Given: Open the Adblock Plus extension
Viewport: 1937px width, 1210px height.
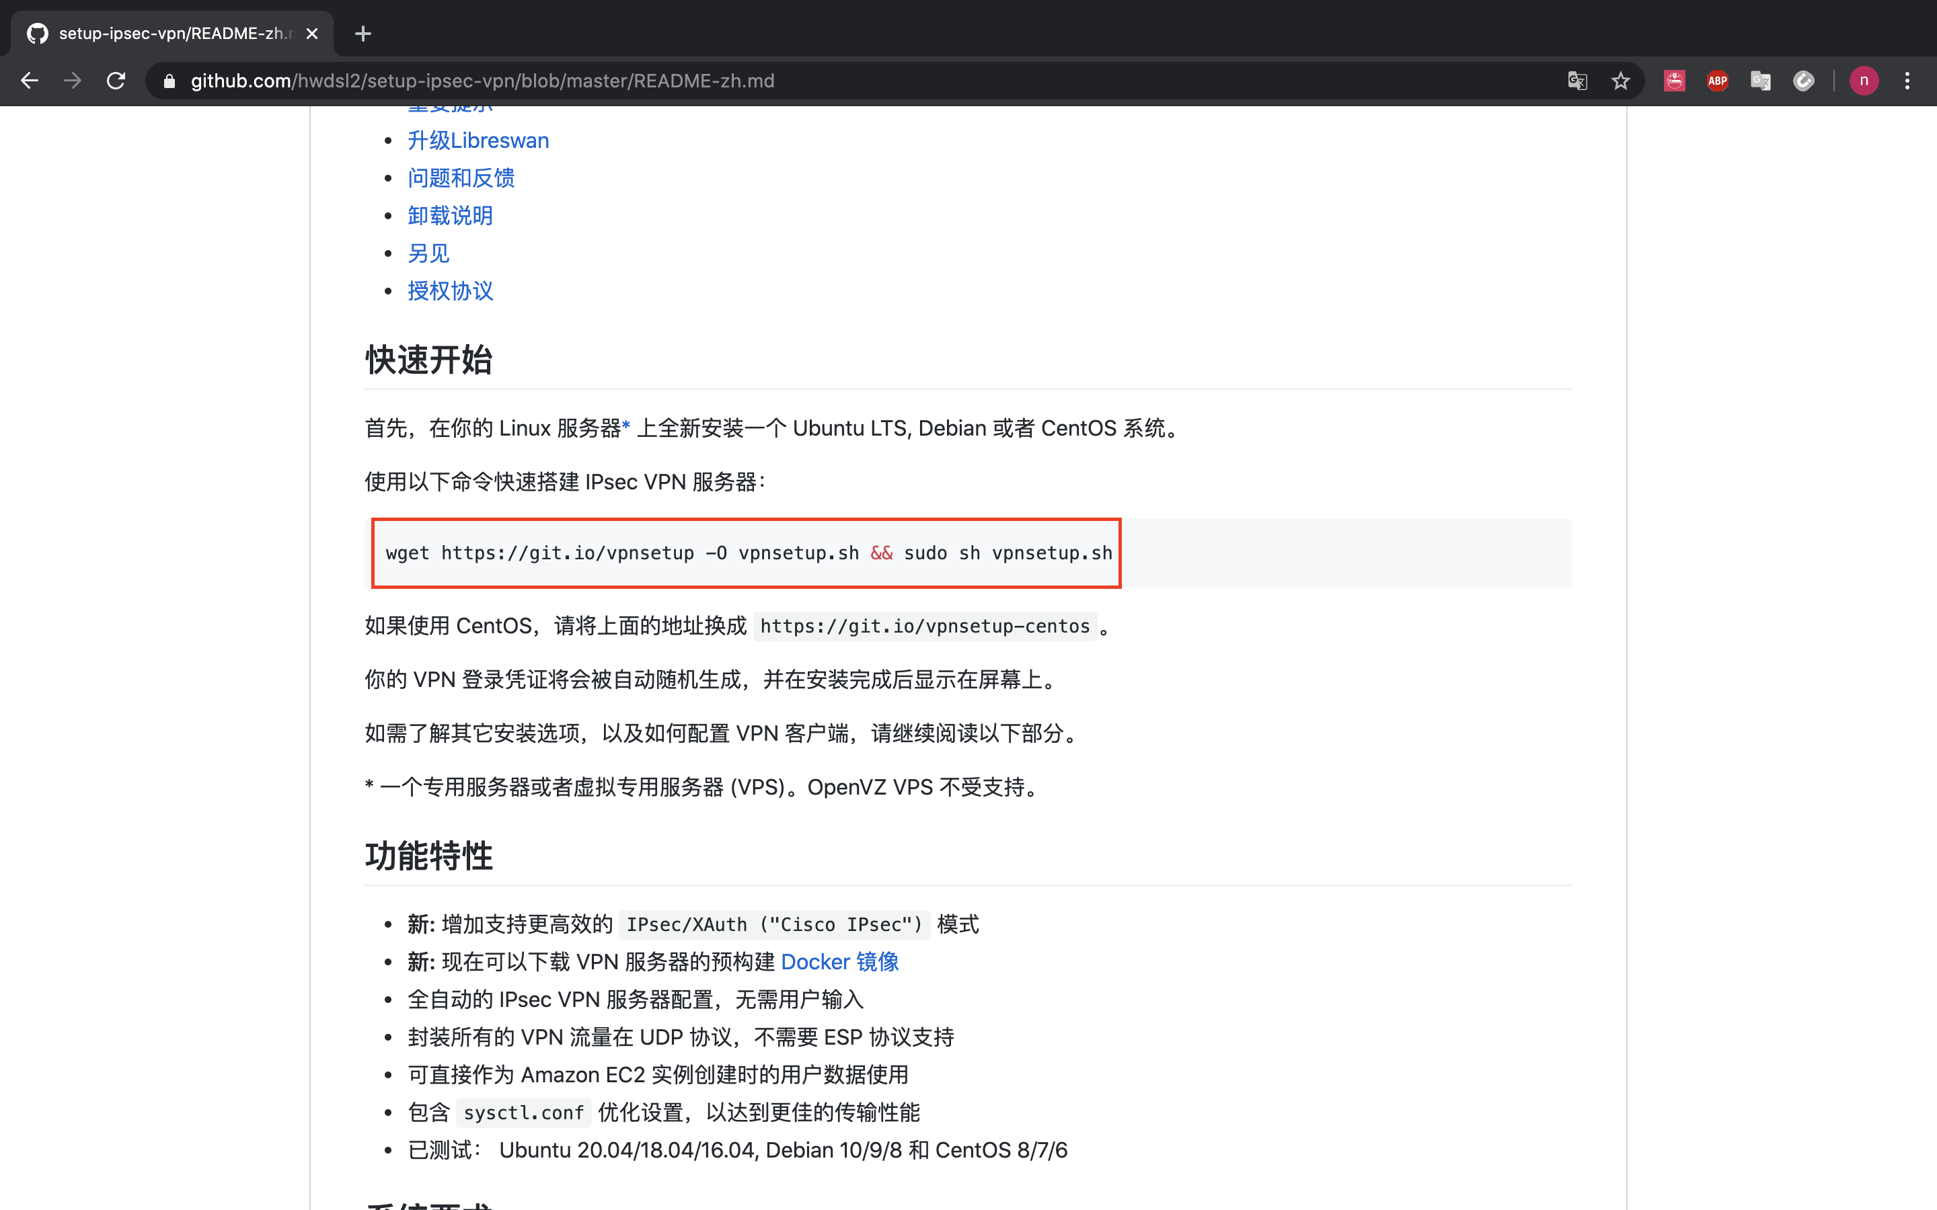Looking at the screenshot, I should (1717, 81).
